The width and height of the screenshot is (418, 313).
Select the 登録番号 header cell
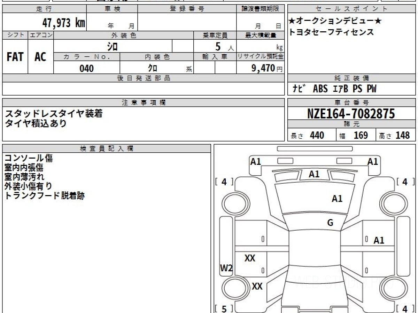point(187,9)
